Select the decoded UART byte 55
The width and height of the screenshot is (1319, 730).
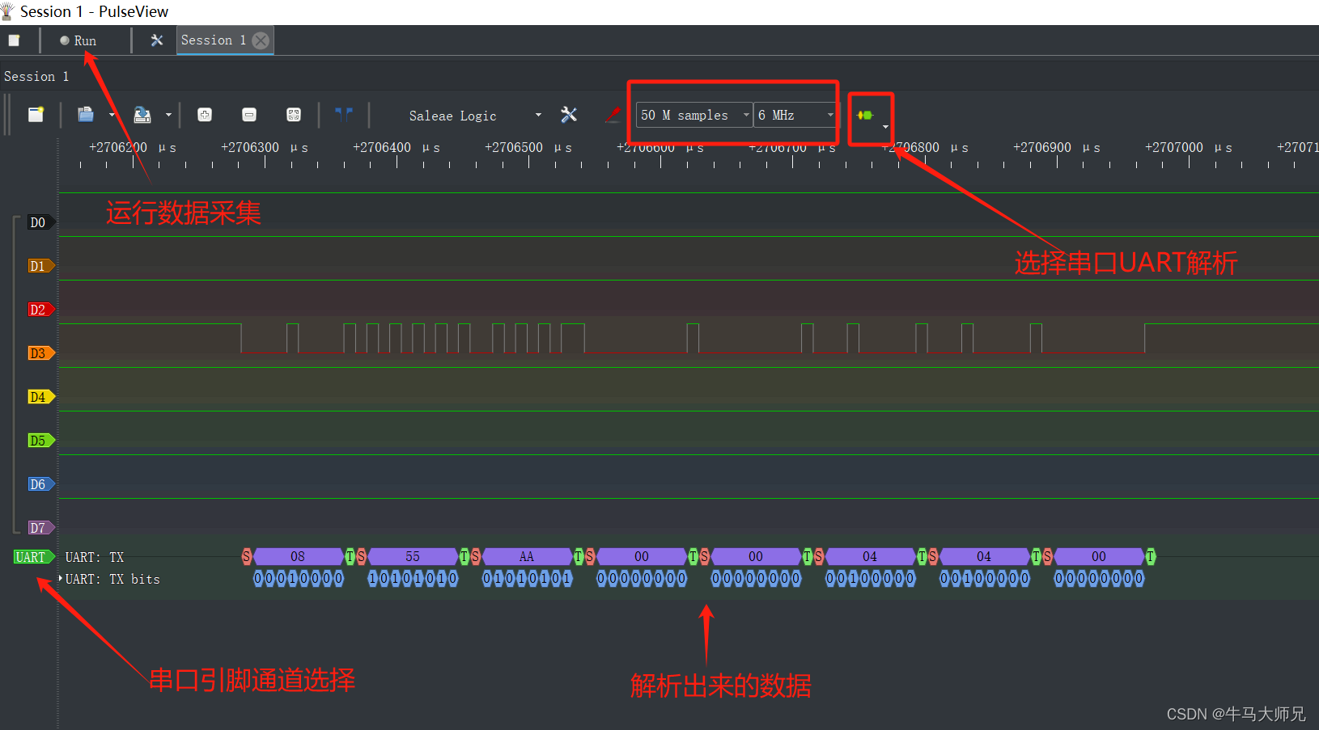(413, 556)
